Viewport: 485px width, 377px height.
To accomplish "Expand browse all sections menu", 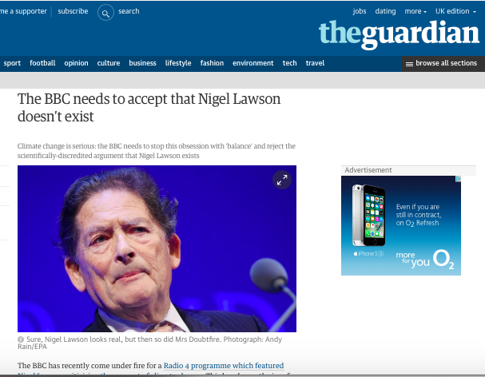I will (443, 63).
